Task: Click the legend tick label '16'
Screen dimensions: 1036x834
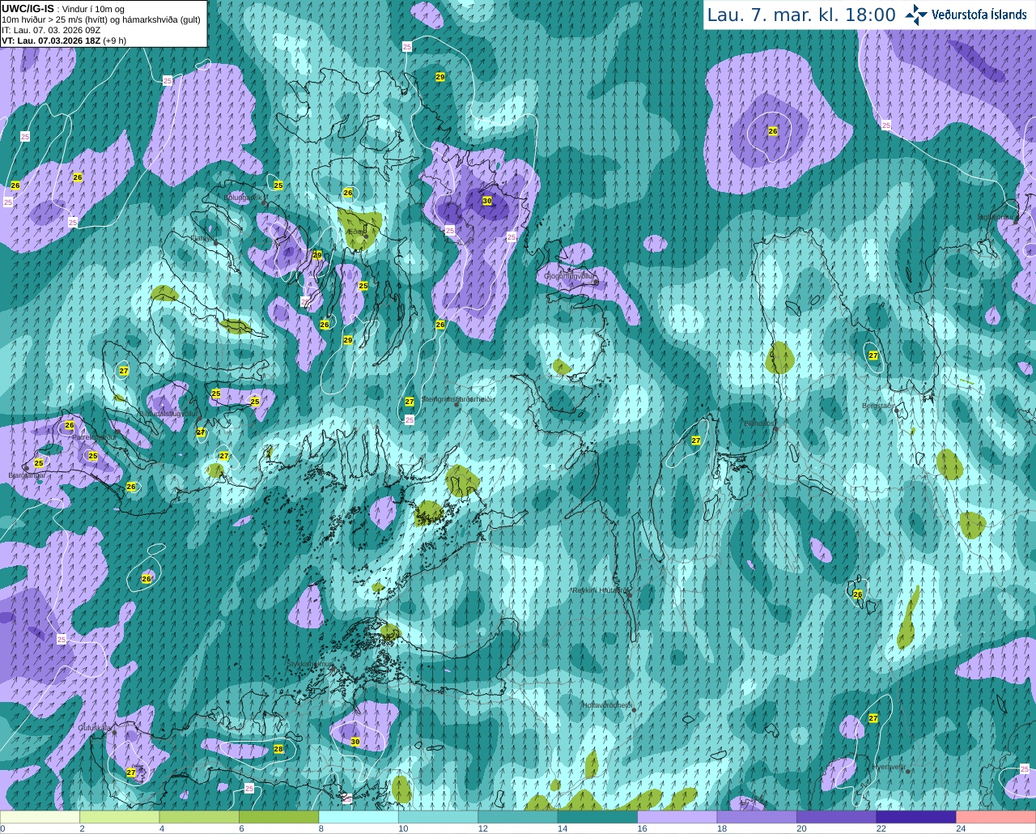Action: pos(642,828)
